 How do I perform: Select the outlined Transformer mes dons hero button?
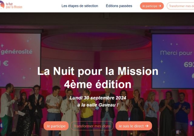[92, 126]
